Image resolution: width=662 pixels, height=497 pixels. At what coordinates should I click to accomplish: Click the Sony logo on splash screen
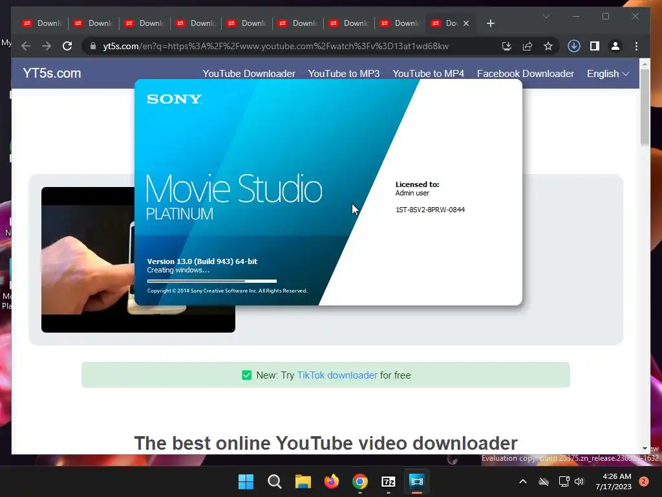pos(174,99)
